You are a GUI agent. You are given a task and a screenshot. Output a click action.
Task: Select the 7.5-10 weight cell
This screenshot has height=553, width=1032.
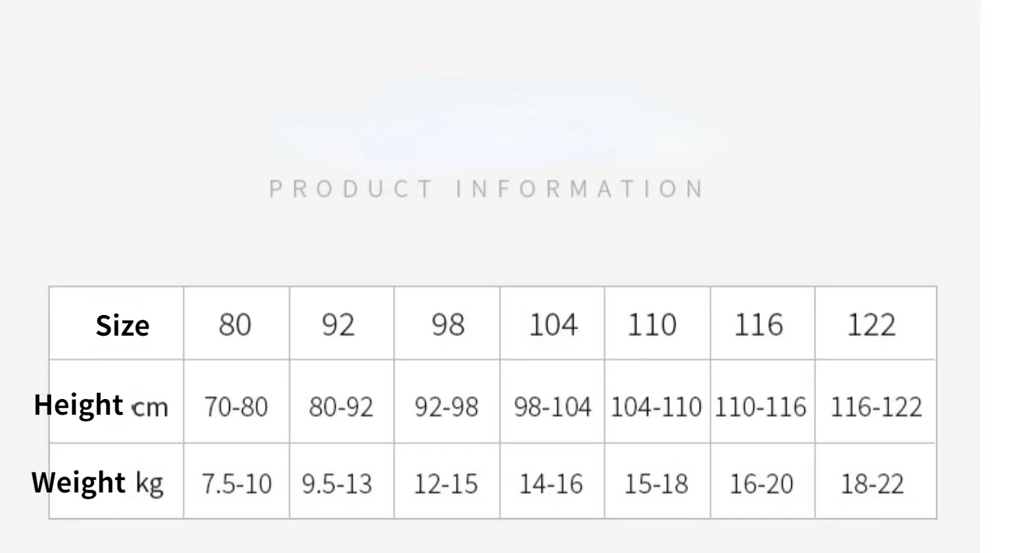[236, 484]
